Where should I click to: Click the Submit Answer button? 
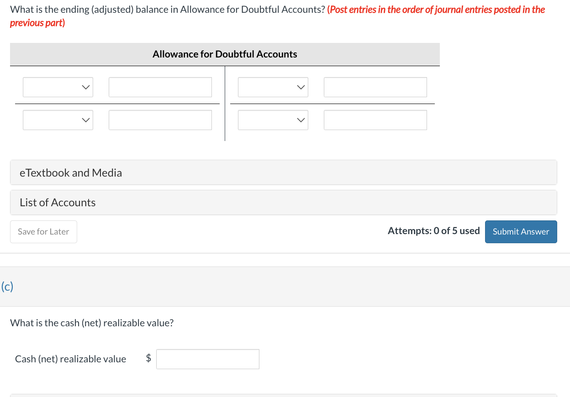coord(521,231)
